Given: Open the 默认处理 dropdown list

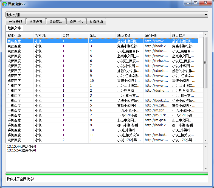Looking at the screenshot, I should [107, 15].
